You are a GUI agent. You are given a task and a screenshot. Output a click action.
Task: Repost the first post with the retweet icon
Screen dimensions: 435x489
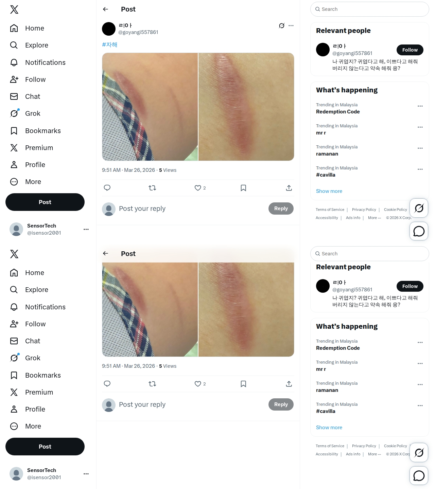pyautogui.click(x=152, y=188)
